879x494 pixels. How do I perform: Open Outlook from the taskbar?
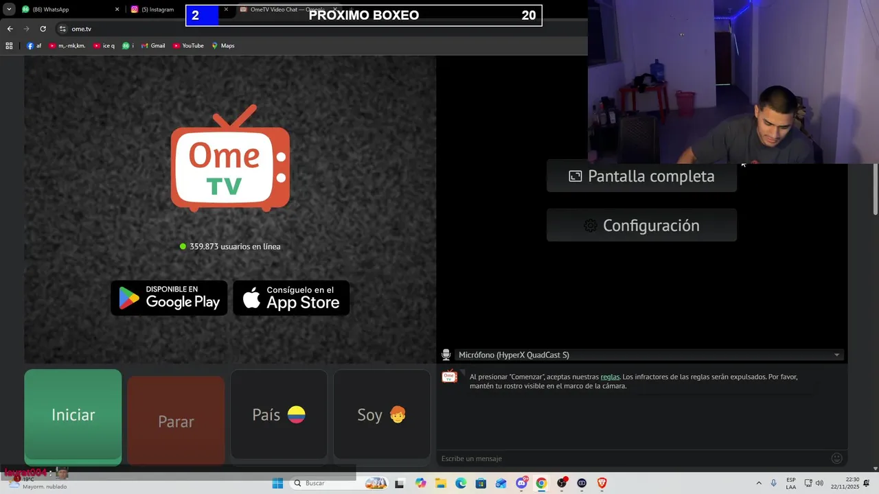(501, 483)
